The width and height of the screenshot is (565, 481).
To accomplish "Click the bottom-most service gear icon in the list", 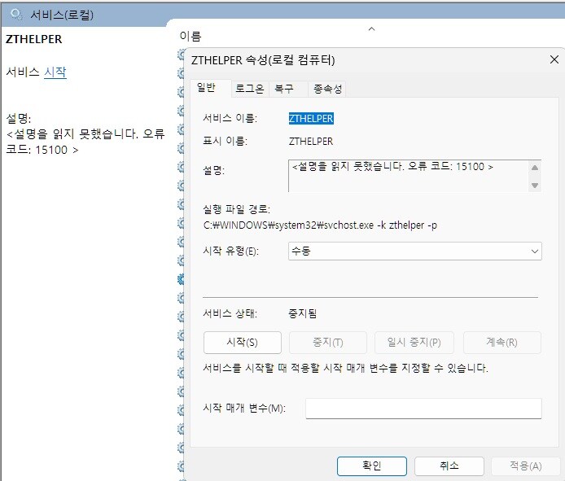I will pyautogui.click(x=182, y=467).
